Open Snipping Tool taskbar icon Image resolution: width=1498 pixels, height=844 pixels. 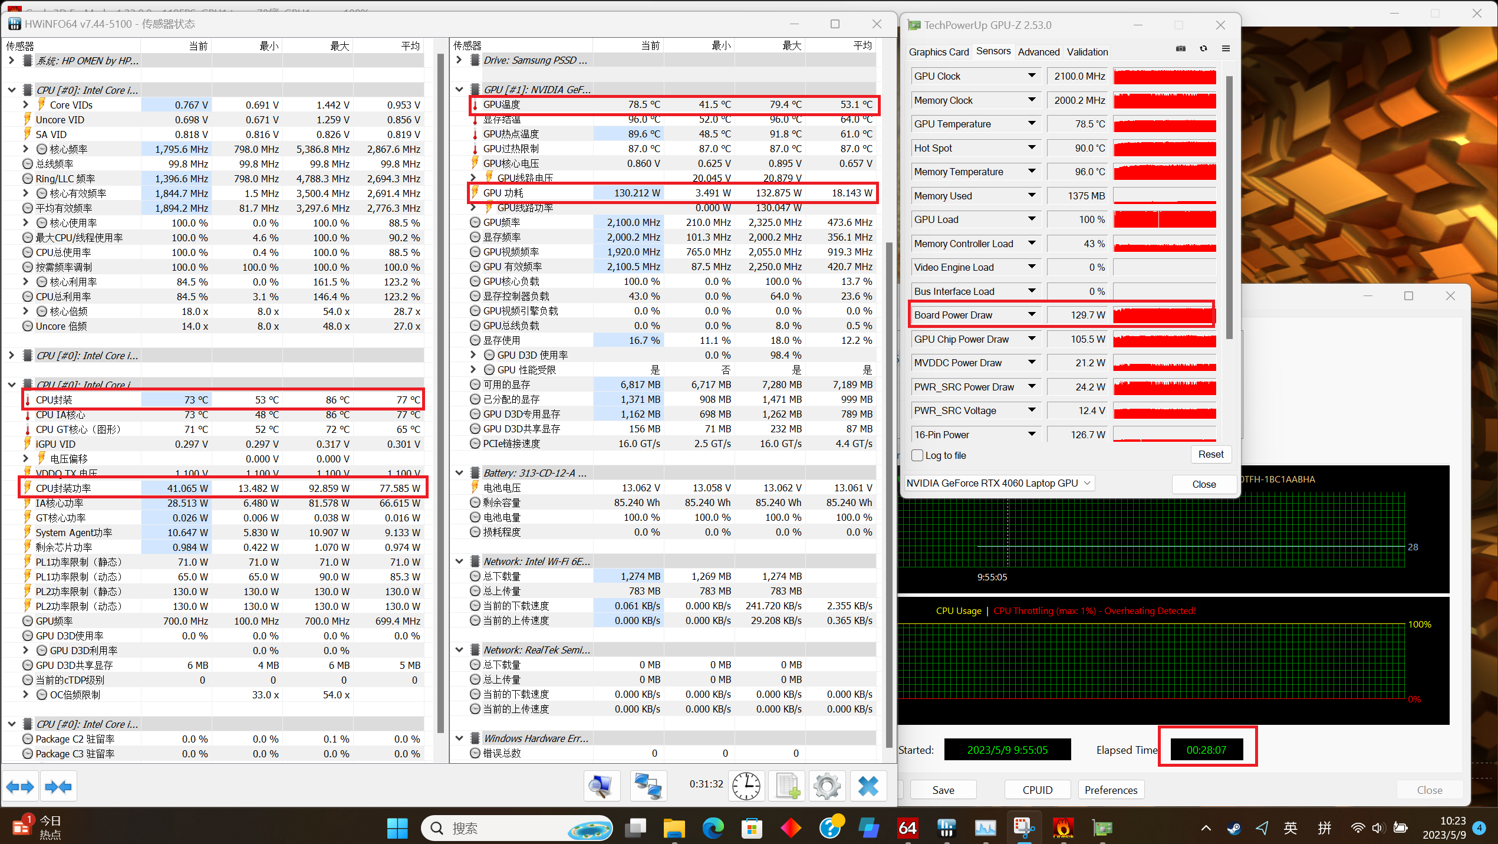(1024, 828)
